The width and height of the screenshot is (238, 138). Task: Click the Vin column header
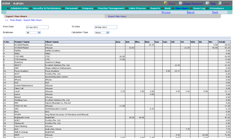tap(213, 42)
